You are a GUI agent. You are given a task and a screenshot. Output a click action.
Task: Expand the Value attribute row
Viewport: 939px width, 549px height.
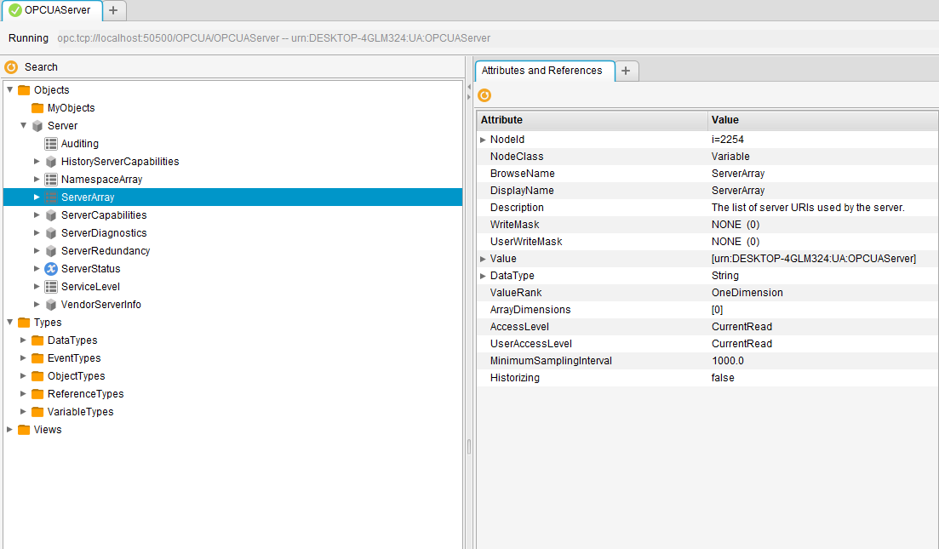point(484,258)
